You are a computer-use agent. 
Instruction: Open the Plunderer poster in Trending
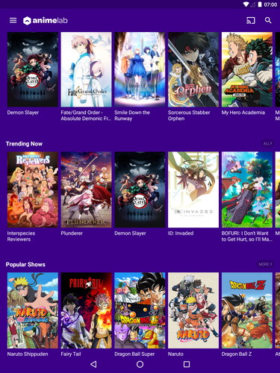click(x=86, y=189)
